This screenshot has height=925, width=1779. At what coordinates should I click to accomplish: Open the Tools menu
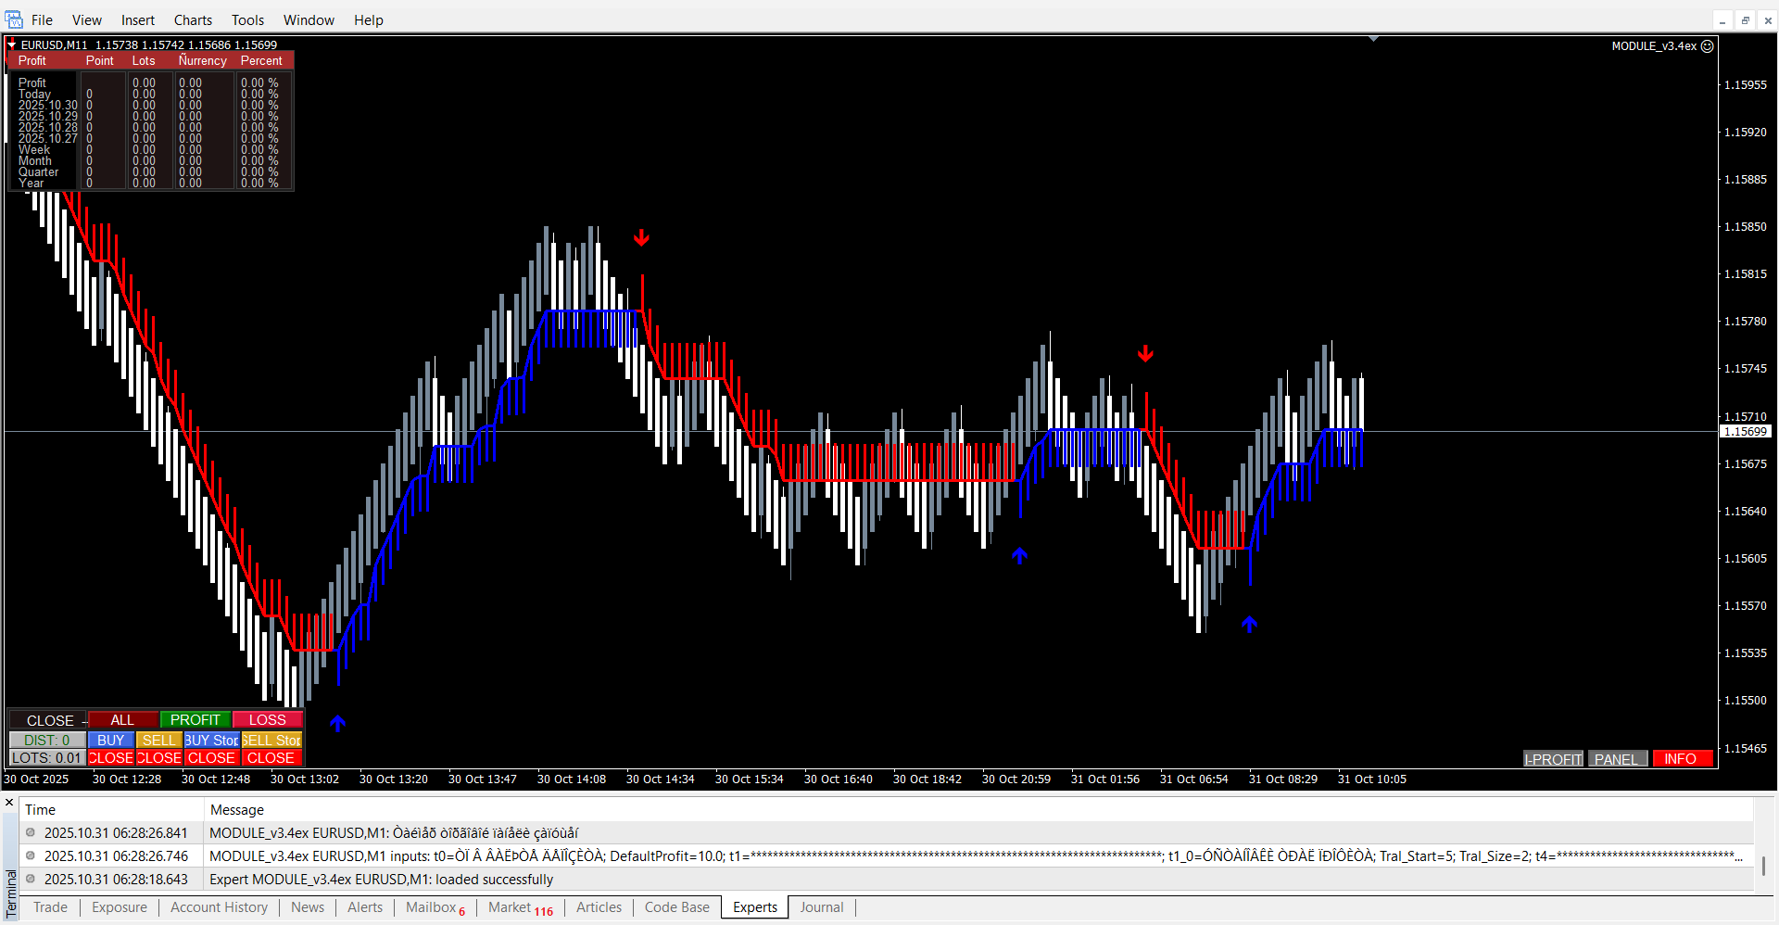[247, 19]
